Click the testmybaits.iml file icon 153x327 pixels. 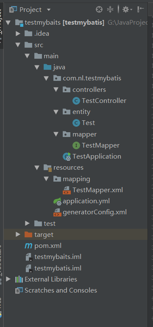tap(29, 257)
